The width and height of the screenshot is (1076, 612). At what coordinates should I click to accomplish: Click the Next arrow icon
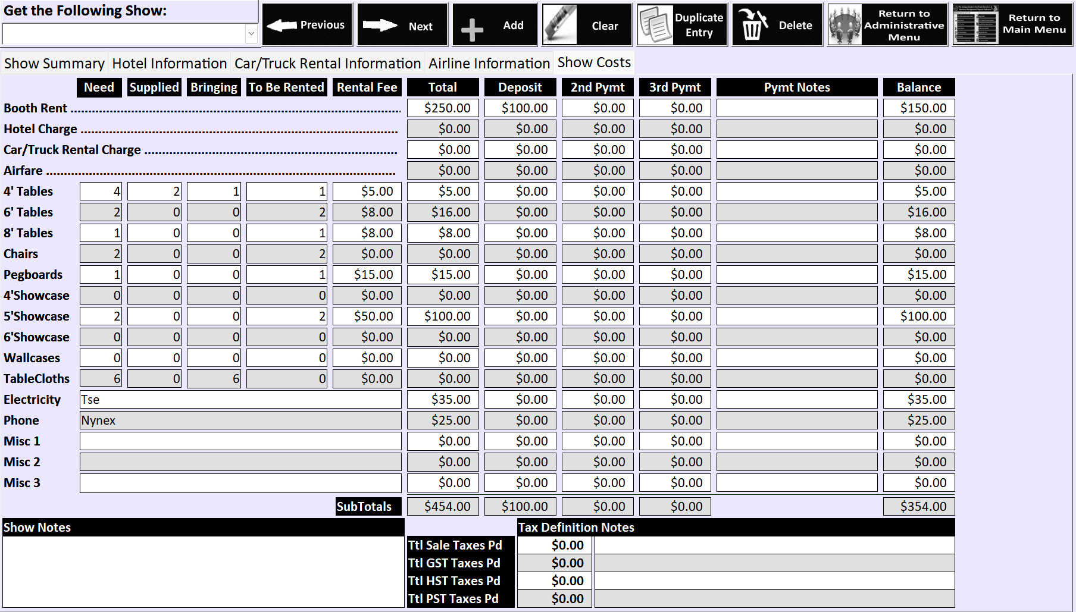pyautogui.click(x=380, y=25)
